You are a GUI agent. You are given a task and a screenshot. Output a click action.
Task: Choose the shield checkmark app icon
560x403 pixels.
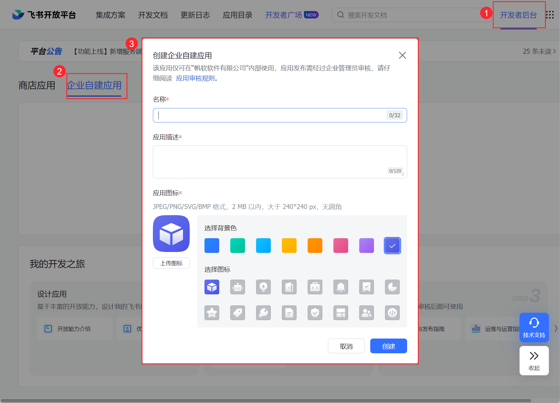315,313
